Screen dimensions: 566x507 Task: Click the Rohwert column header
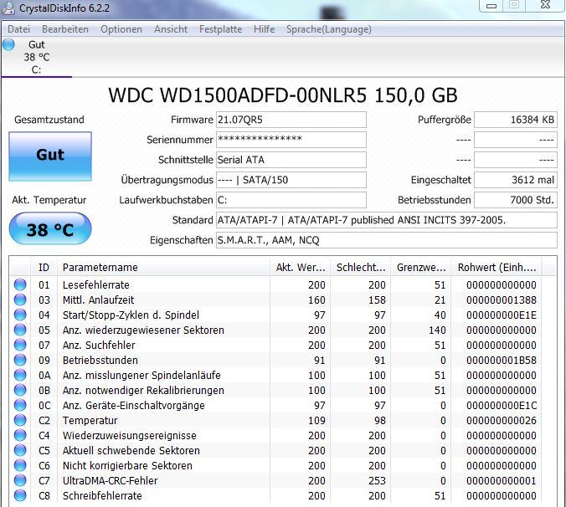[497, 268]
